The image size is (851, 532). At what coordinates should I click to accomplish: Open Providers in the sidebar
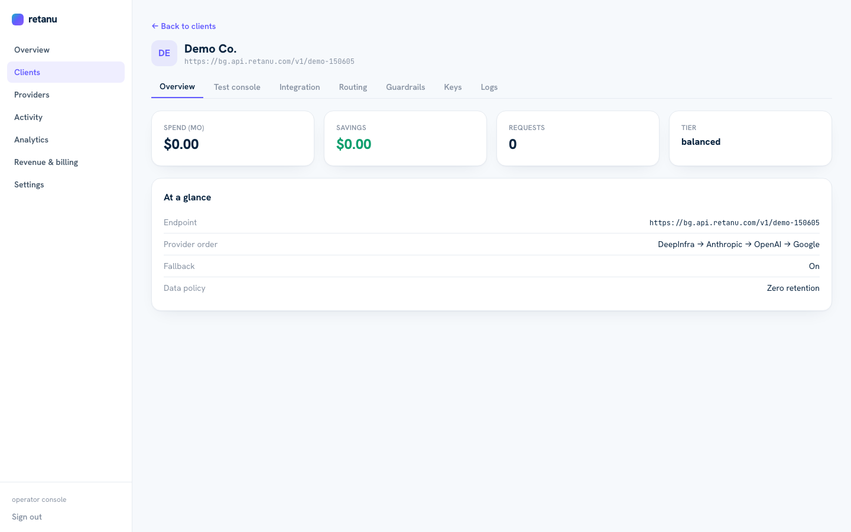click(66, 95)
